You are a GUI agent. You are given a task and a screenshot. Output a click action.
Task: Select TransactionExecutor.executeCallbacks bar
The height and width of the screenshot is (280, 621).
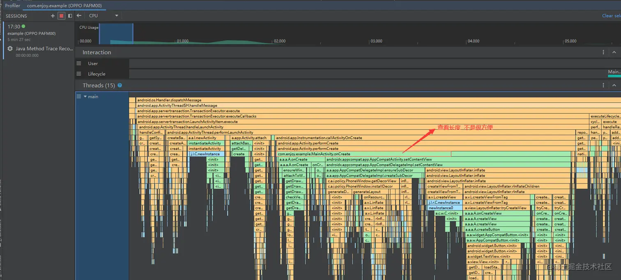tap(363, 116)
